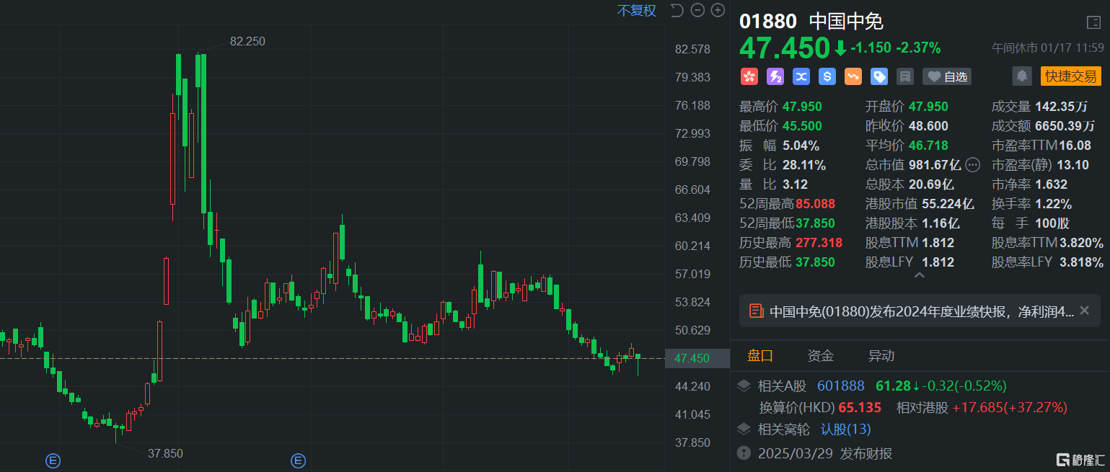
Task: Select the 盘口 tab
Action: pyautogui.click(x=760, y=355)
